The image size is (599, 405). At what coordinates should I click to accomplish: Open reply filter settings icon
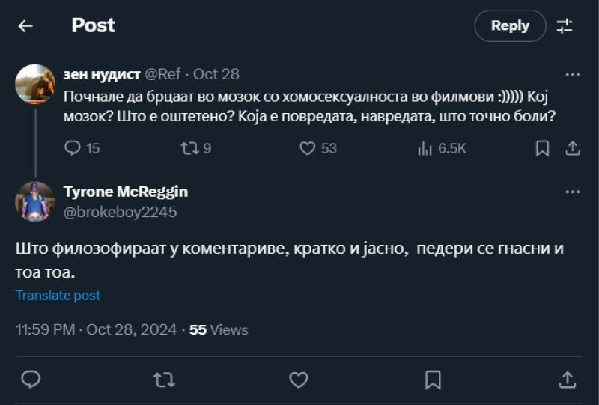(565, 26)
